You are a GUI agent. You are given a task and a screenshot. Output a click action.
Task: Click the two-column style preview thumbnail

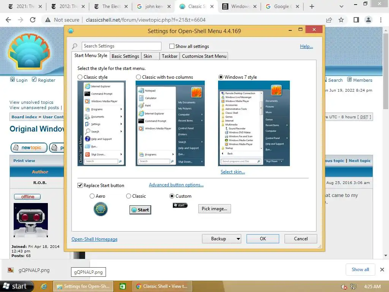coord(170,124)
